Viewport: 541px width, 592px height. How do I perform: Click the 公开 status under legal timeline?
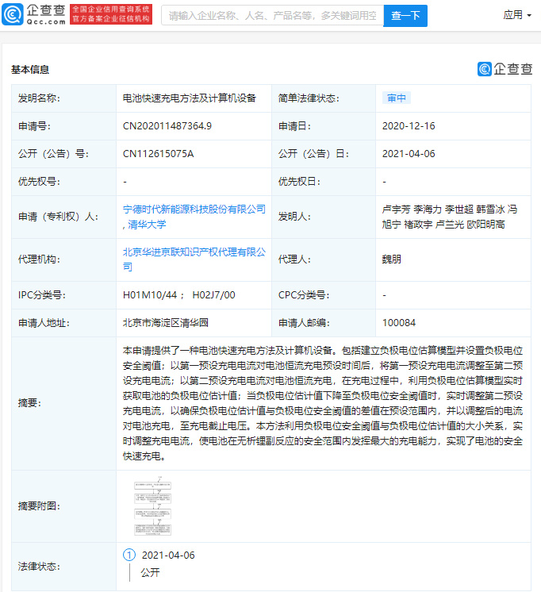click(x=151, y=572)
